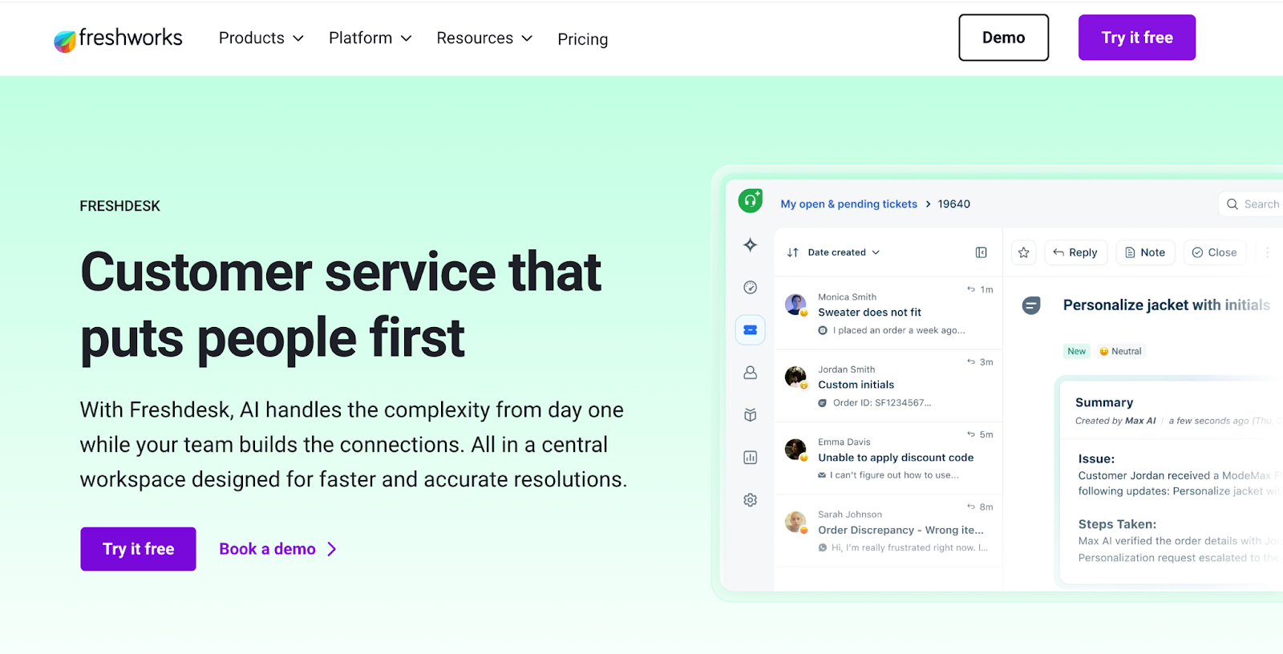Click the New status tag
The image size is (1283, 654).
click(x=1077, y=351)
